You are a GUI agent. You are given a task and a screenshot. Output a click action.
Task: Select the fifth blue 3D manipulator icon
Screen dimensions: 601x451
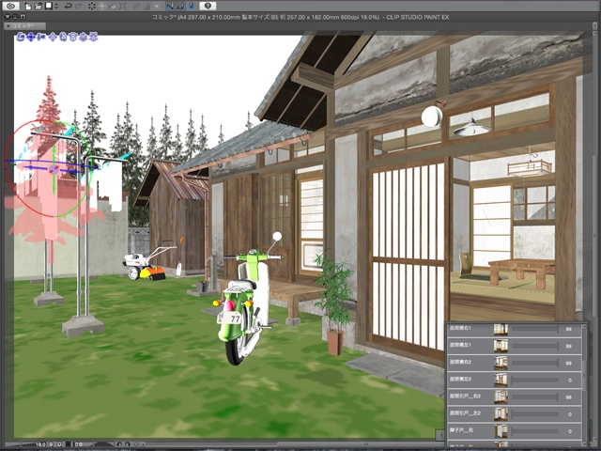(x=63, y=37)
